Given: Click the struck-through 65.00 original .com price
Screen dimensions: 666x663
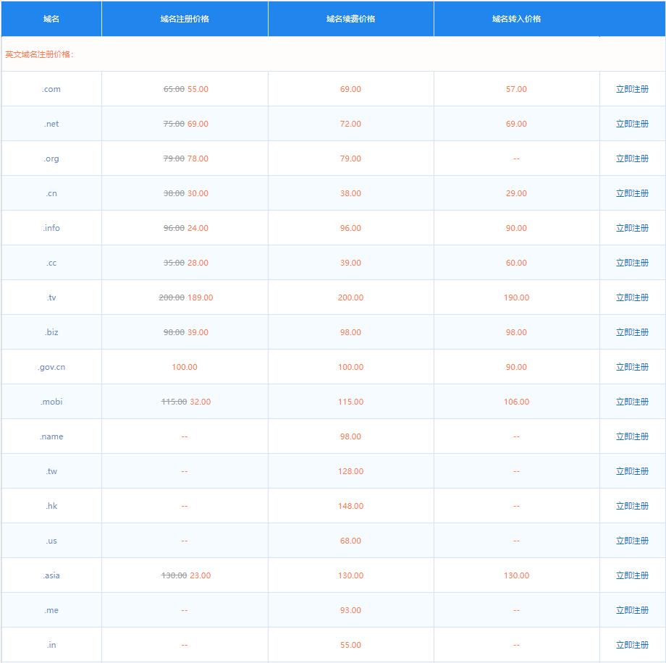Looking at the screenshot, I should [x=174, y=89].
